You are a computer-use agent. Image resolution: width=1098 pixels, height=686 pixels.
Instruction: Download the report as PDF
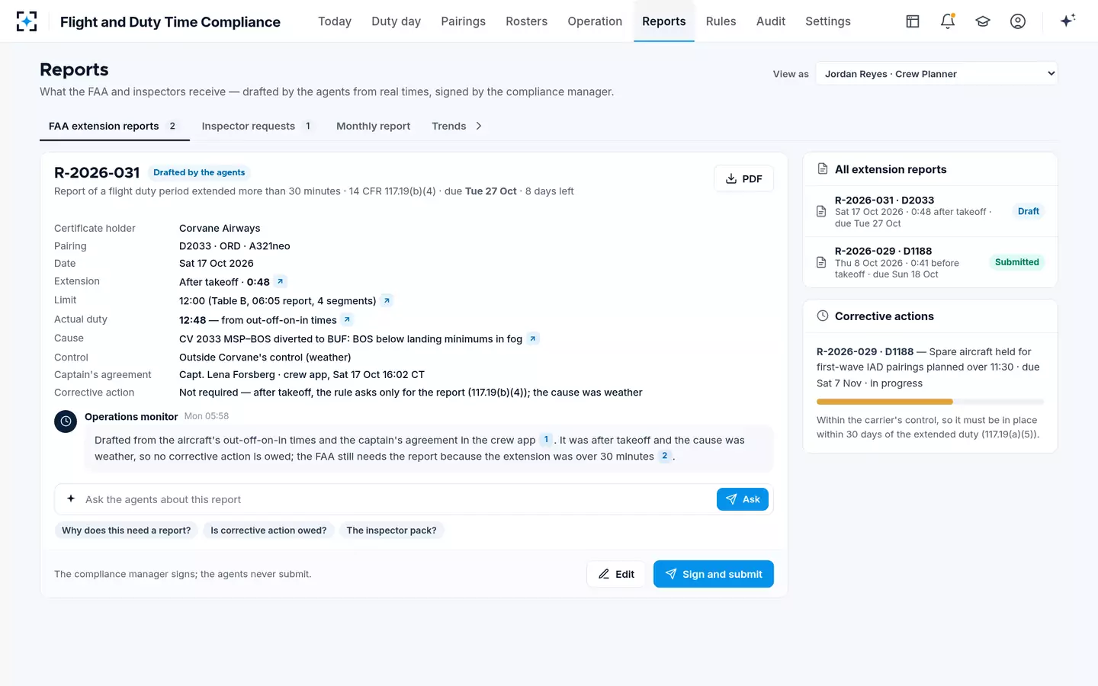coord(743,178)
